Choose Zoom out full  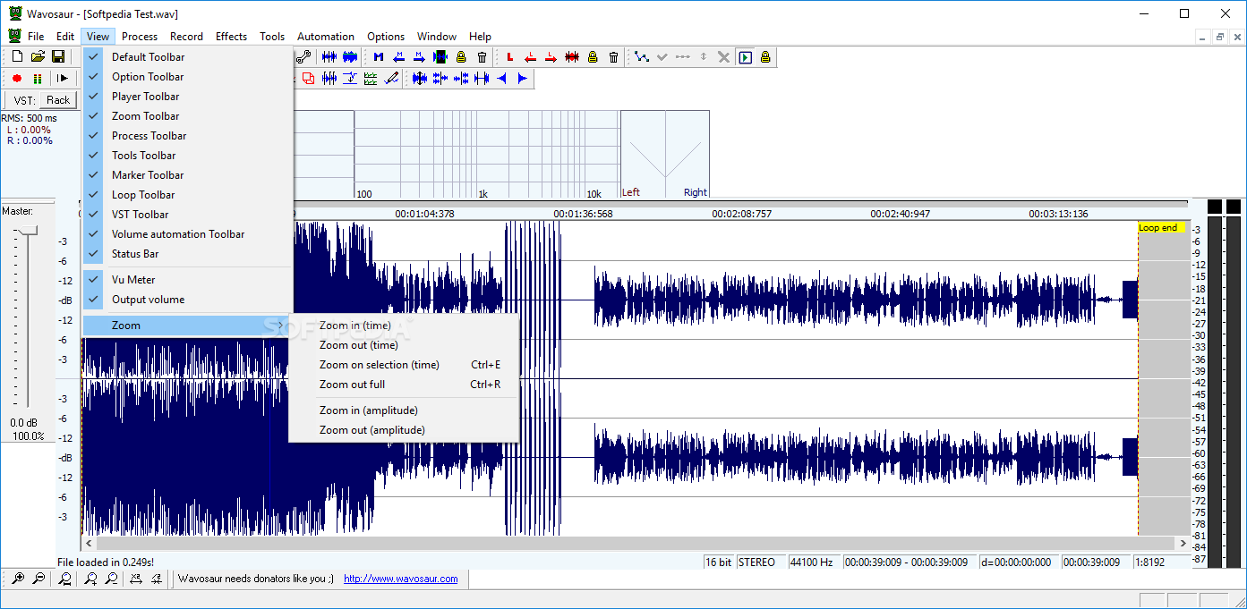pyautogui.click(x=404, y=385)
